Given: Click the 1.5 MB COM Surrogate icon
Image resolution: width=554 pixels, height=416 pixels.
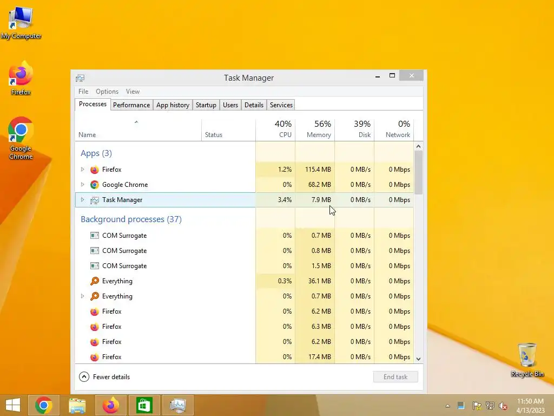Looking at the screenshot, I should point(94,266).
